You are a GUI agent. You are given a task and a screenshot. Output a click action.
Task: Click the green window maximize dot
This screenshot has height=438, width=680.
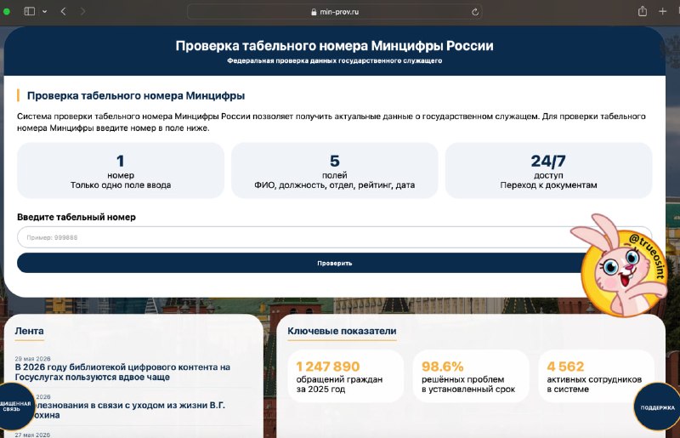[x=7, y=12]
